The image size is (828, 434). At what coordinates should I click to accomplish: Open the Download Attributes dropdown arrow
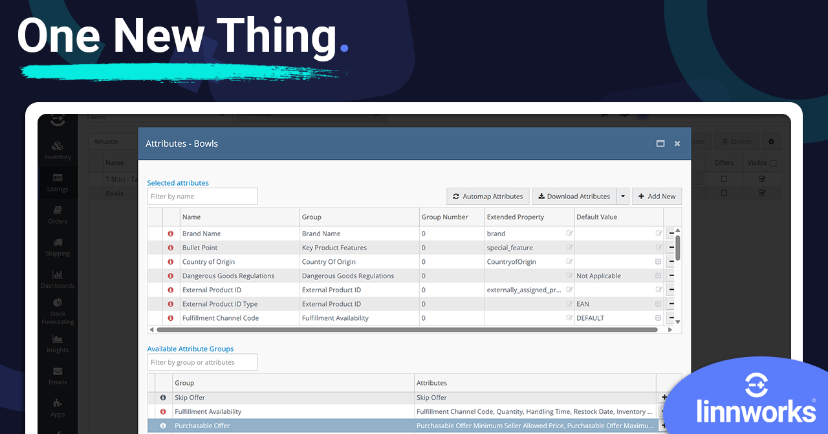click(x=623, y=196)
